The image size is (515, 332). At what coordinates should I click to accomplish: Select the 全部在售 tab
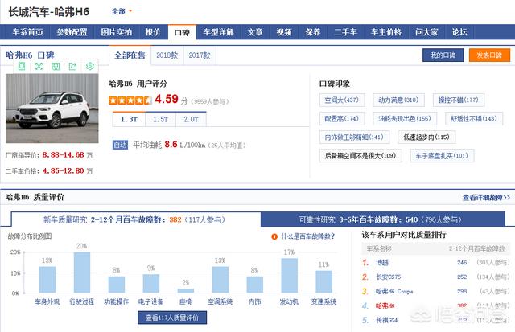(130, 55)
